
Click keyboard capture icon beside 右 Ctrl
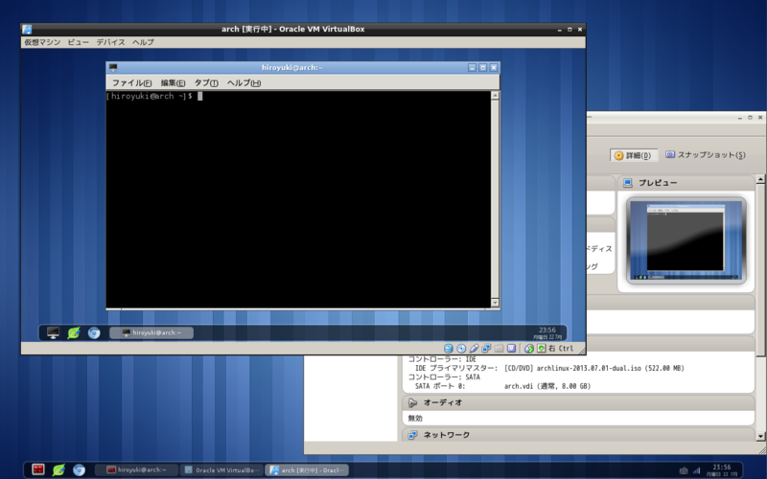pyautogui.click(x=541, y=349)
